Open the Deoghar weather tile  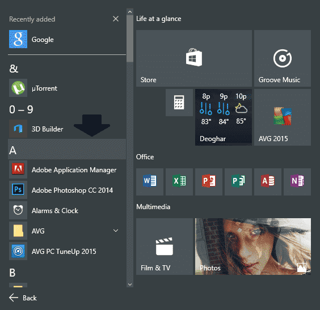point(224,117)
